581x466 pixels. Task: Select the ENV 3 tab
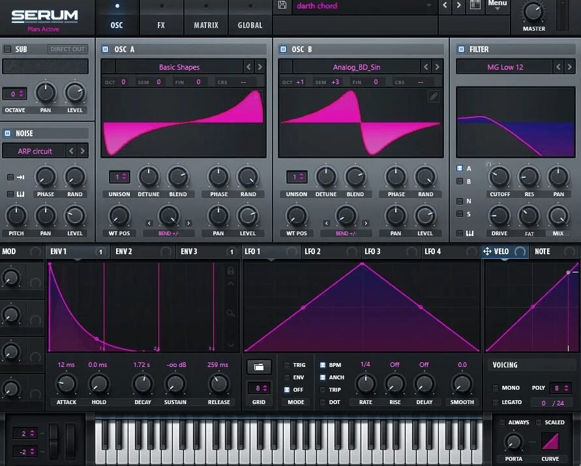[207, 252]
